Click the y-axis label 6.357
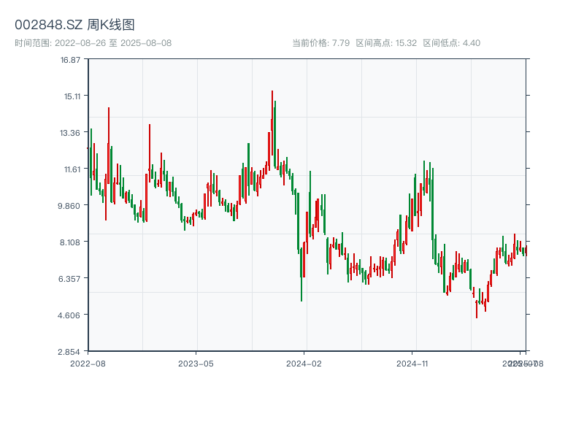The width and height of the screenshot is (584, 438). pos(69,279)
